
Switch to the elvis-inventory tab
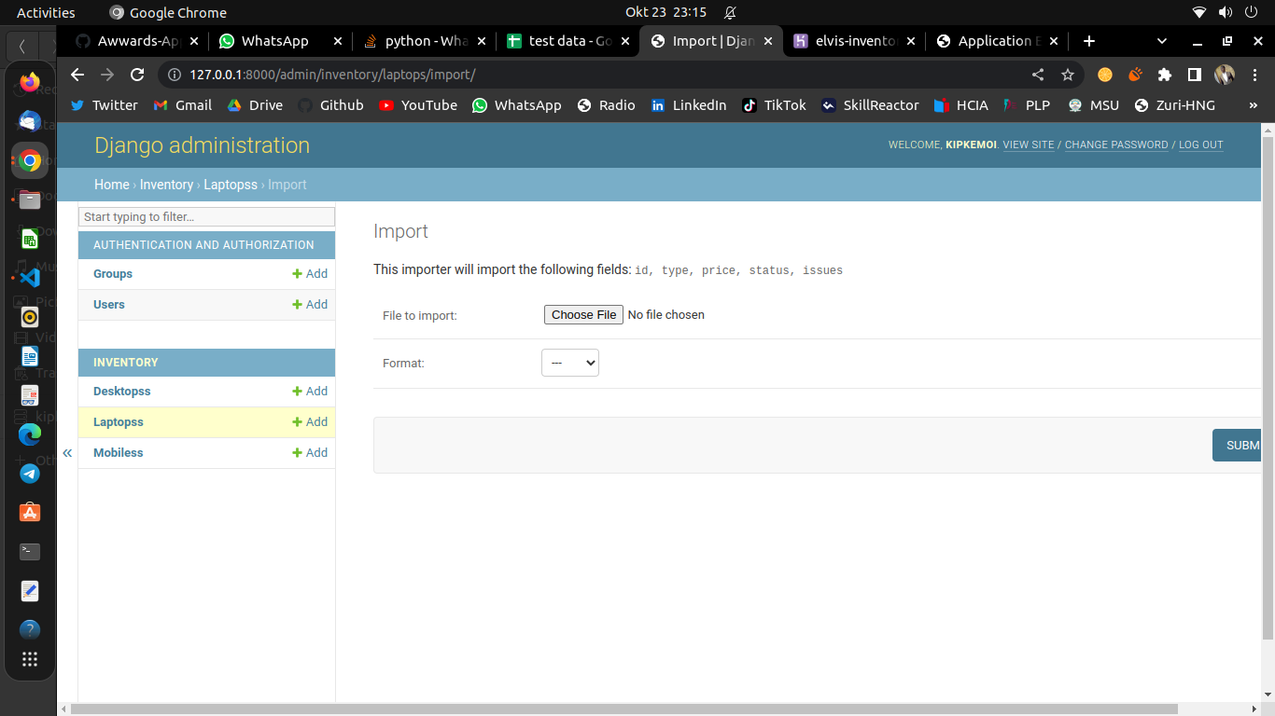(856, 41)
